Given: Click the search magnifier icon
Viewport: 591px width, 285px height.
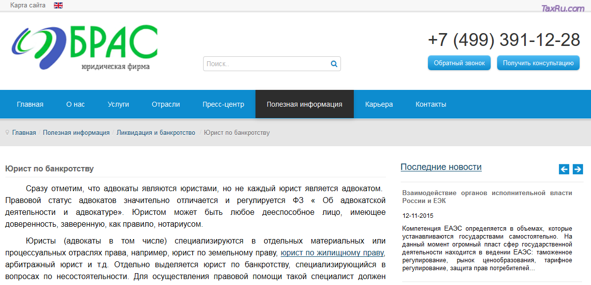Looking at the screenshot, I should (334, 64).
